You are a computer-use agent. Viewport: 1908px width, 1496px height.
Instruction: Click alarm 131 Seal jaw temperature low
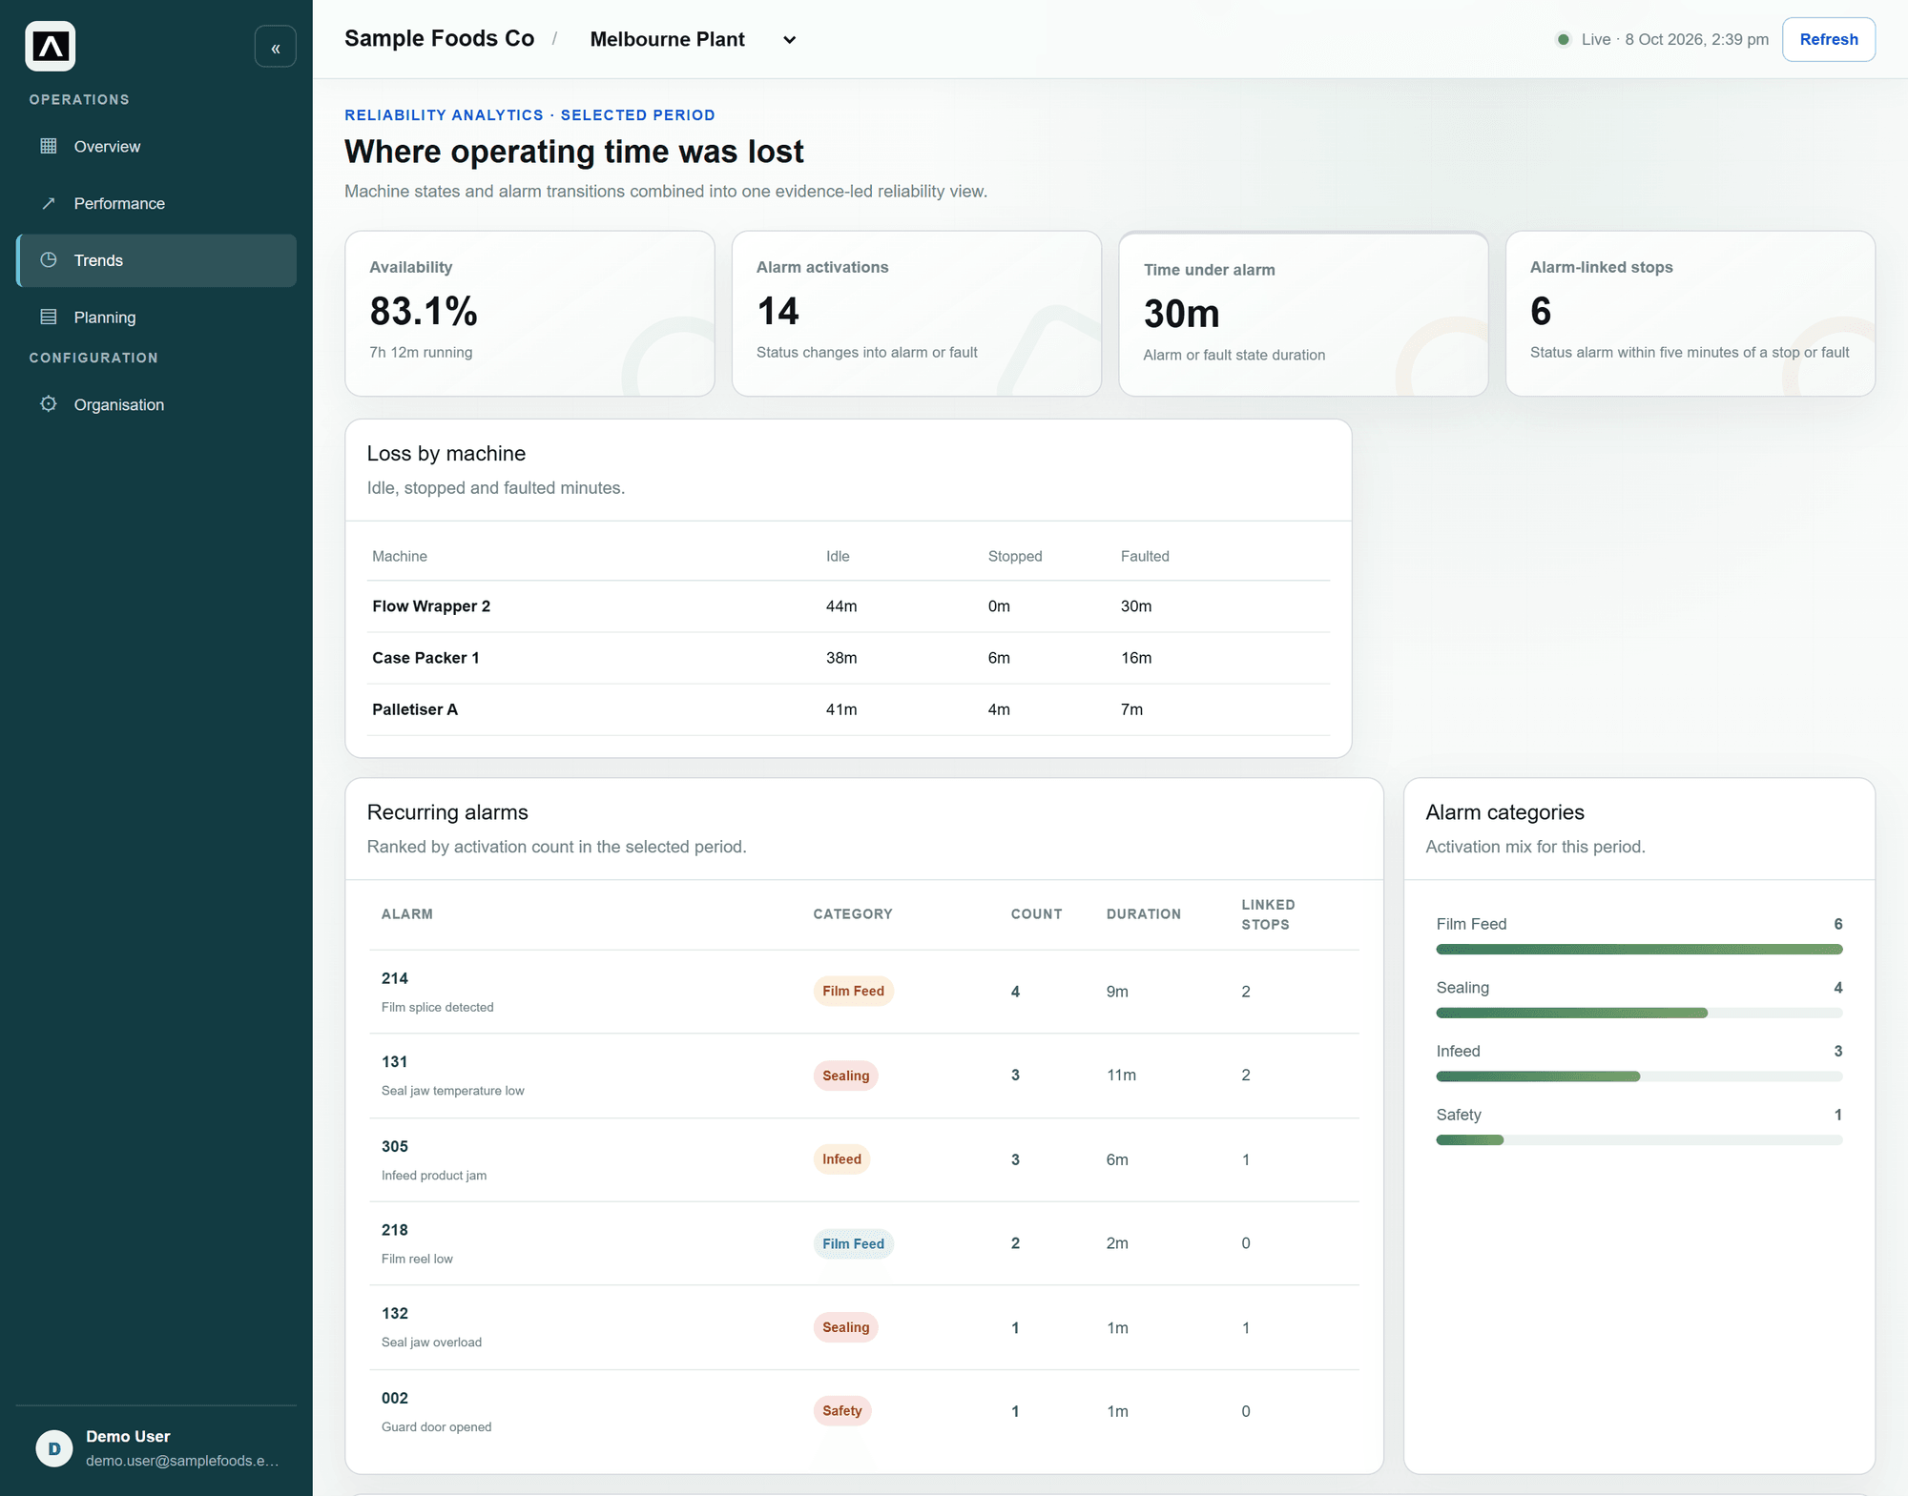[x=864, y=1076]
